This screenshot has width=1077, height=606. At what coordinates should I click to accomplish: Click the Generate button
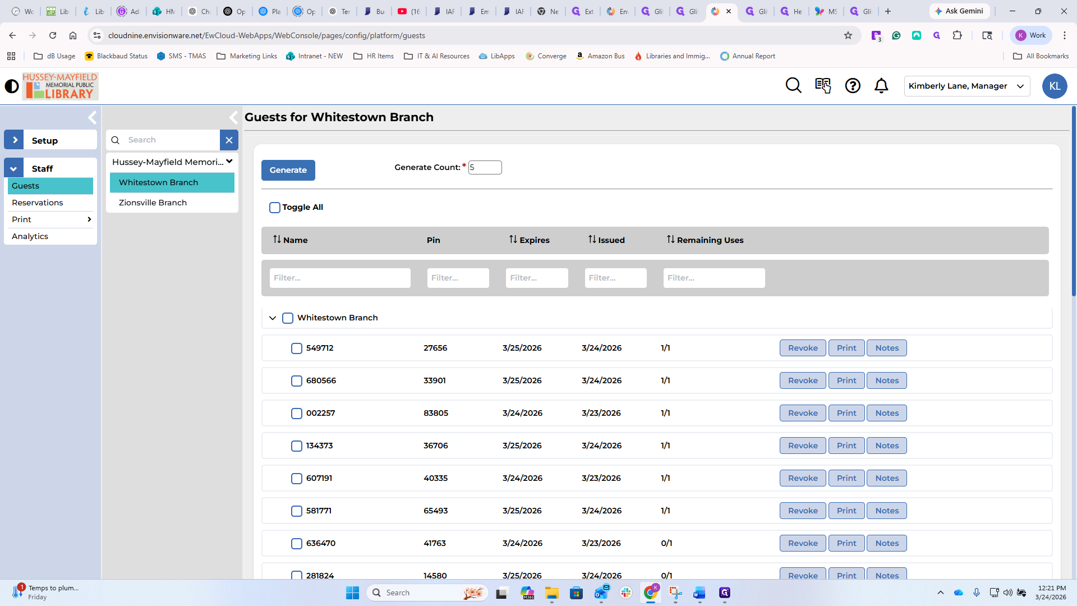288,171
